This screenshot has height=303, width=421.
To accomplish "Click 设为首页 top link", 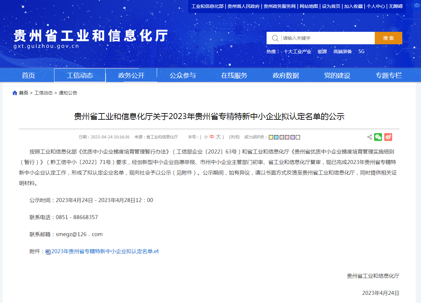I will click(x=331, y=6).
